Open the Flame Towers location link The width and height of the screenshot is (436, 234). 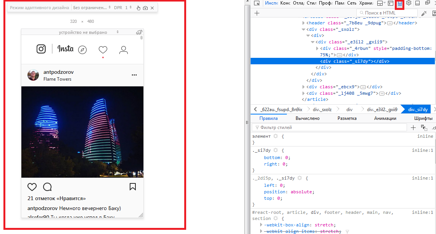57,79
